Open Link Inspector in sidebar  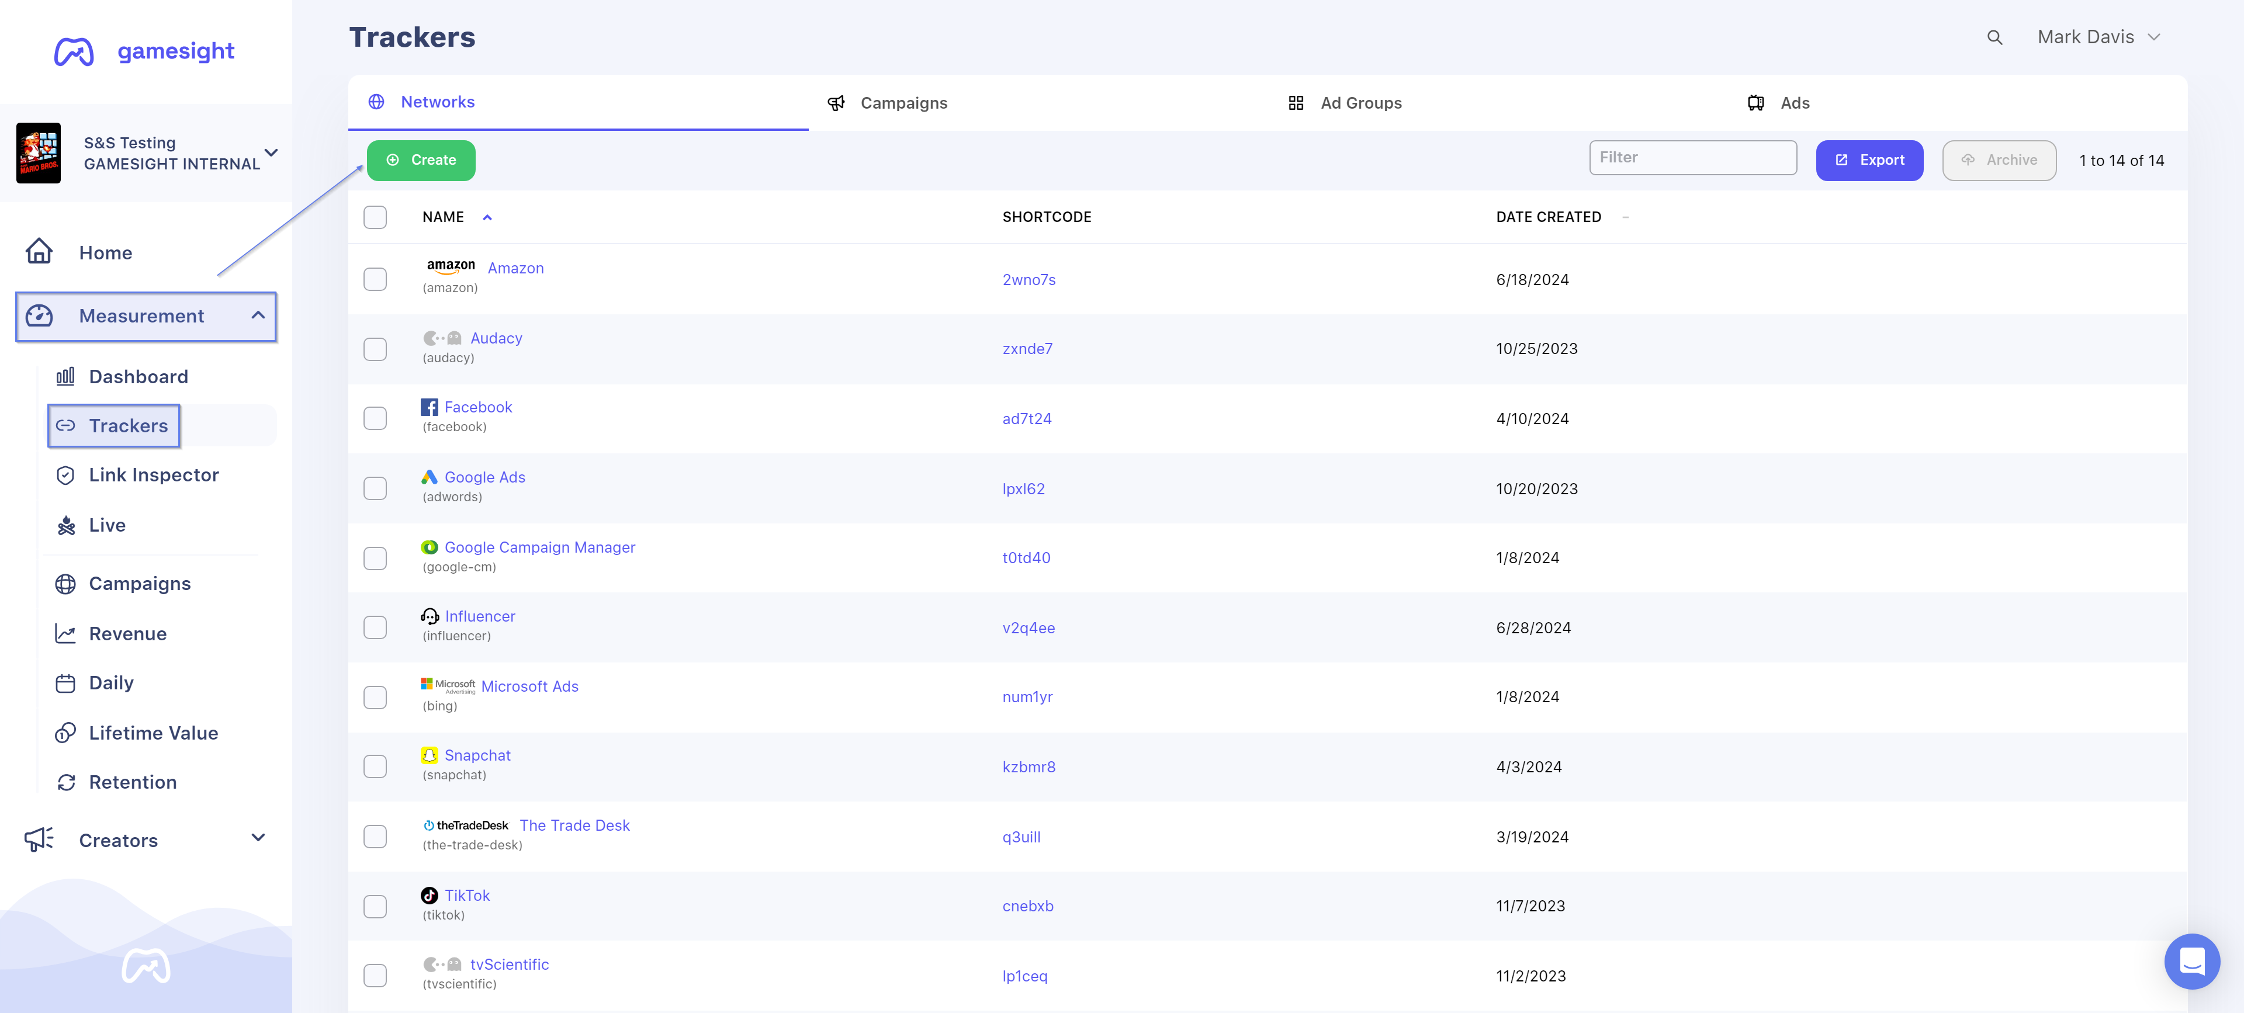pos(153,475)
